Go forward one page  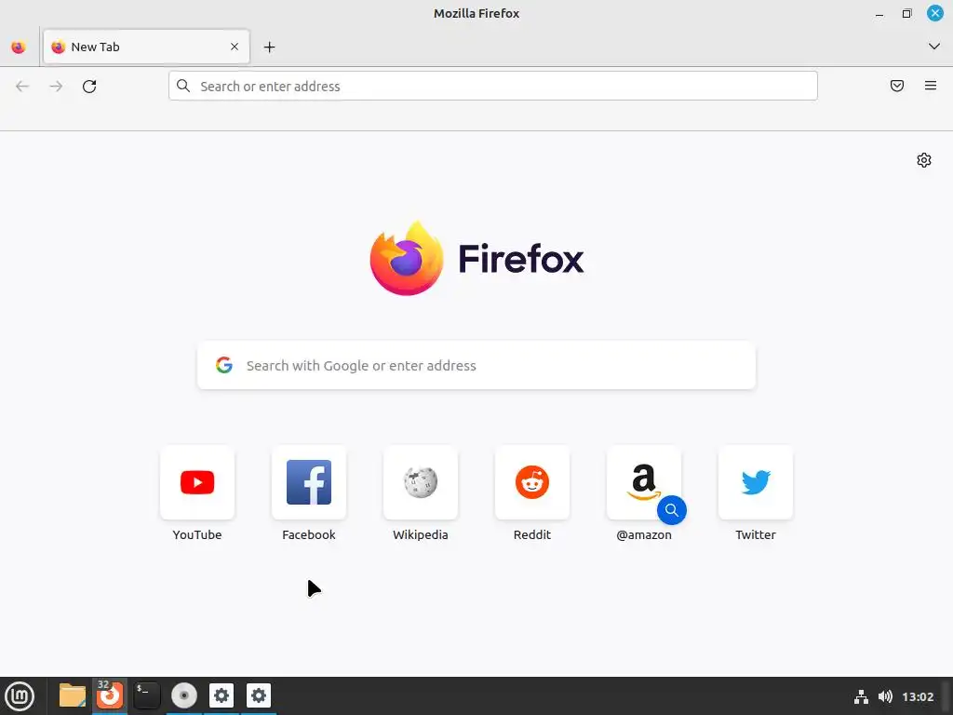coord(56,87)
